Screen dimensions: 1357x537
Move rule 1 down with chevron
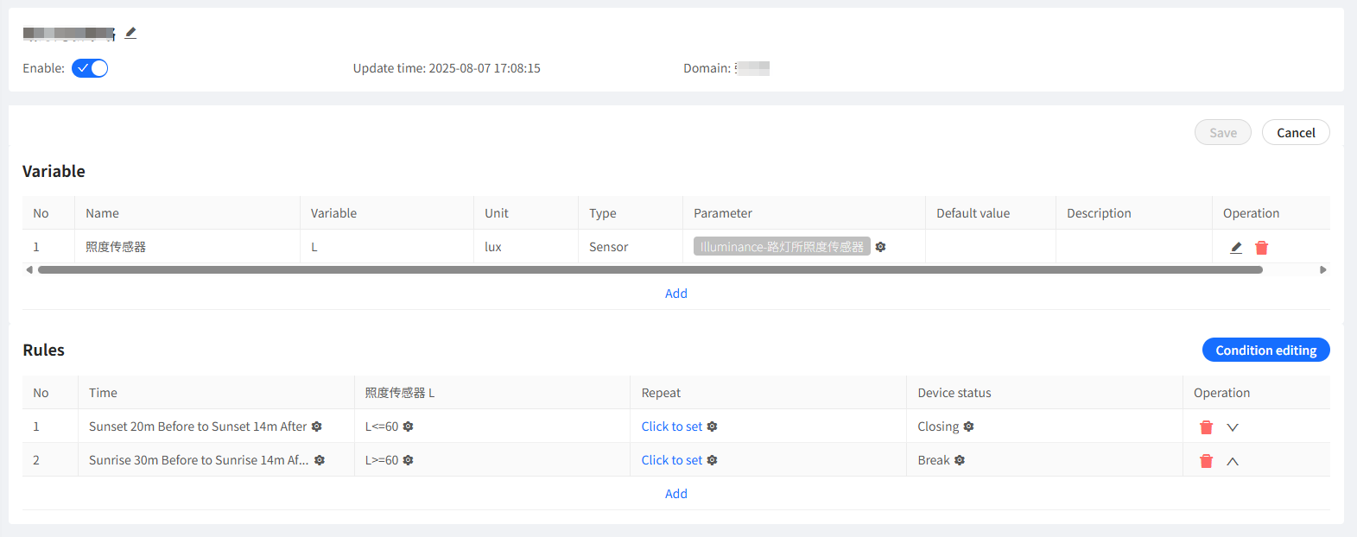1233,427
